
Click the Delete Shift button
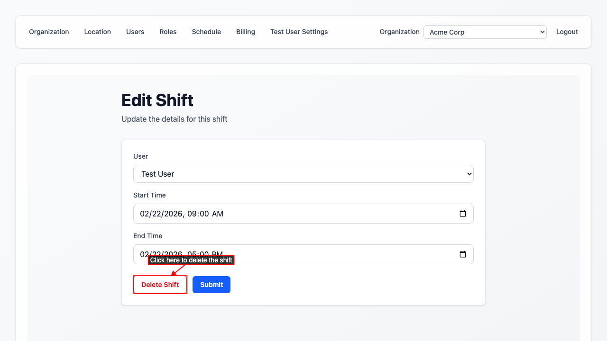pyautogui.click(x=160, y=285)
